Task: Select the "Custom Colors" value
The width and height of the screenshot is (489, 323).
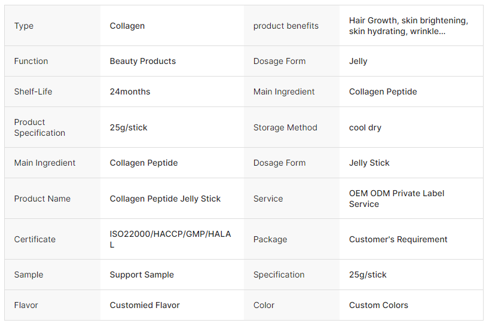Action: 378,305
